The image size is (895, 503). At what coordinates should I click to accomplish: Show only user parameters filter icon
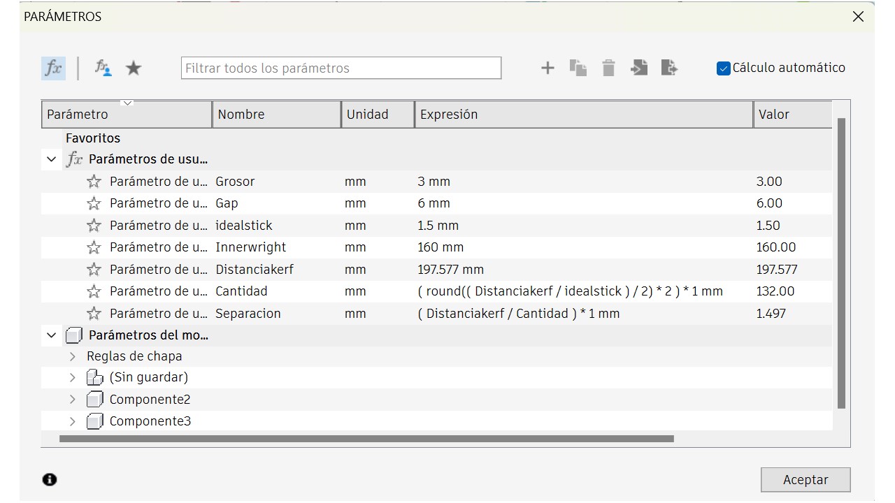click(103, 68)
